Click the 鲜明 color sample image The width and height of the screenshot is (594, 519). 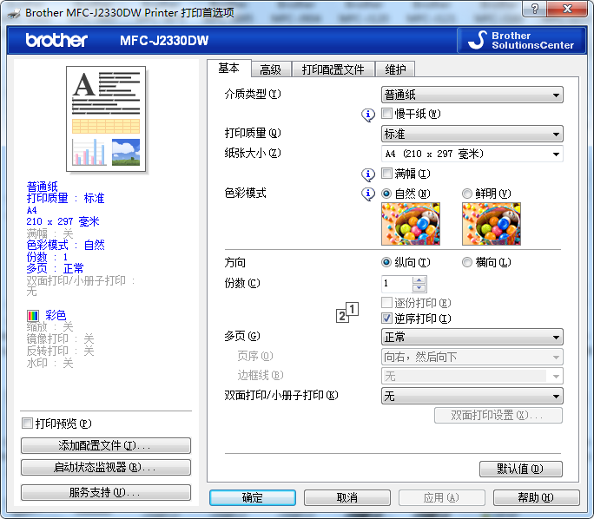[492, 224]
